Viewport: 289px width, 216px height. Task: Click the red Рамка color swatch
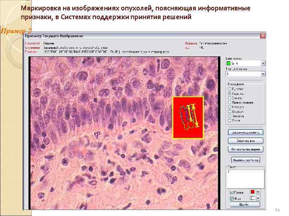click(x=253, y=192)
